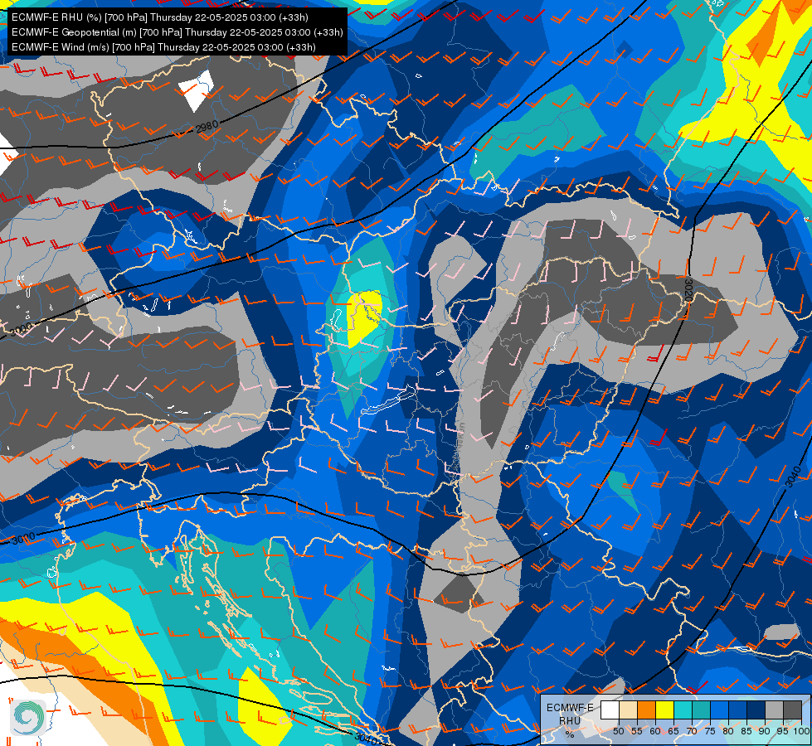
Task: Select the beige 50–55% humidity swatch
Action: pyautogui.click(x=628, y=710)
